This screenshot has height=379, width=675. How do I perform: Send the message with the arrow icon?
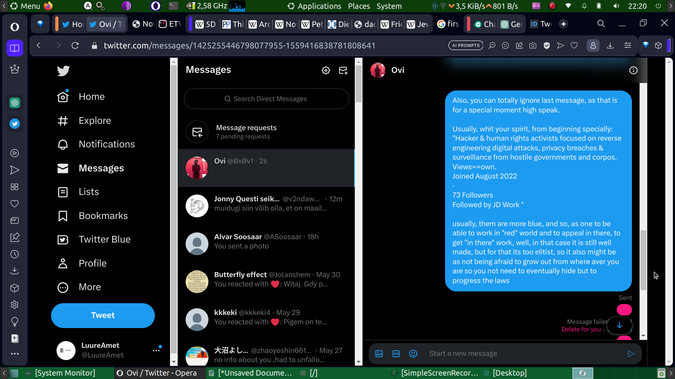631,354
